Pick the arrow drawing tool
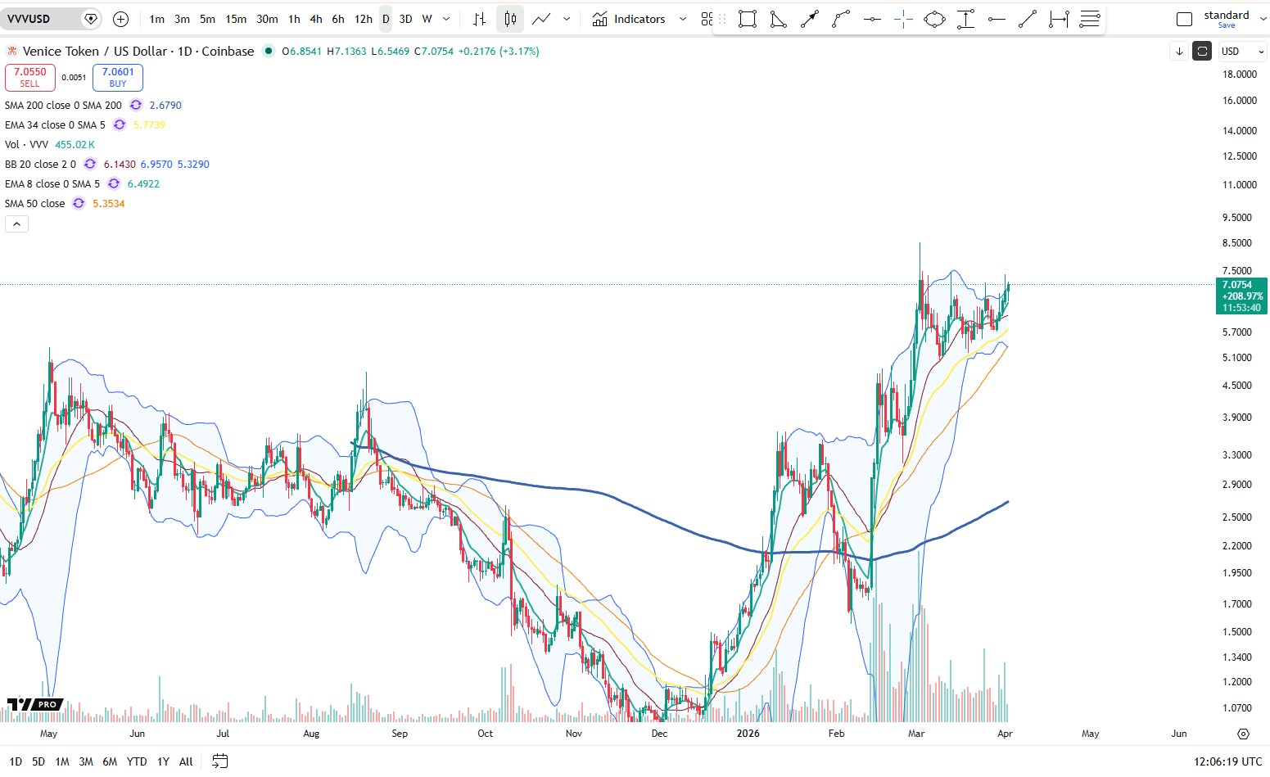Image resolution: width=1270 pixels, height=777 pixels. coord(809,19)
